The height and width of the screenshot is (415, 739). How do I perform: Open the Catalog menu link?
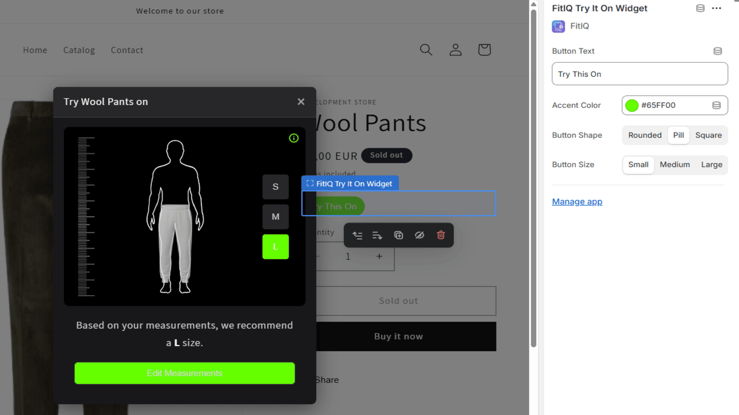79,50
